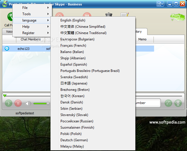Select Italiano (Italian) language

coord(93,52)
